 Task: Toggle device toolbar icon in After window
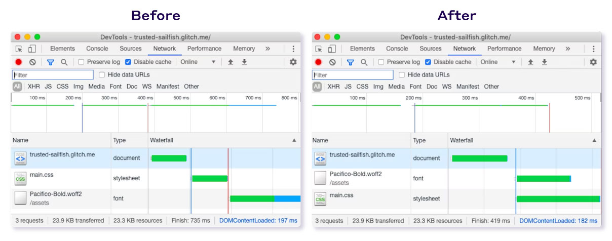tap(332, 49)
